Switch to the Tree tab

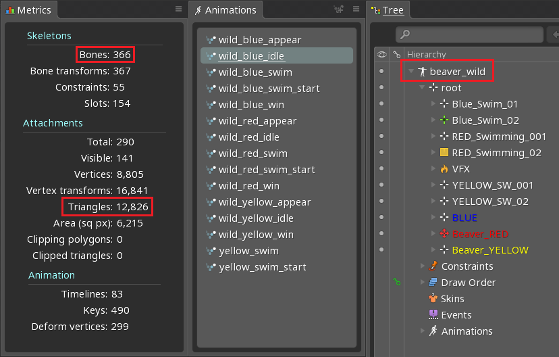[393, 10]
